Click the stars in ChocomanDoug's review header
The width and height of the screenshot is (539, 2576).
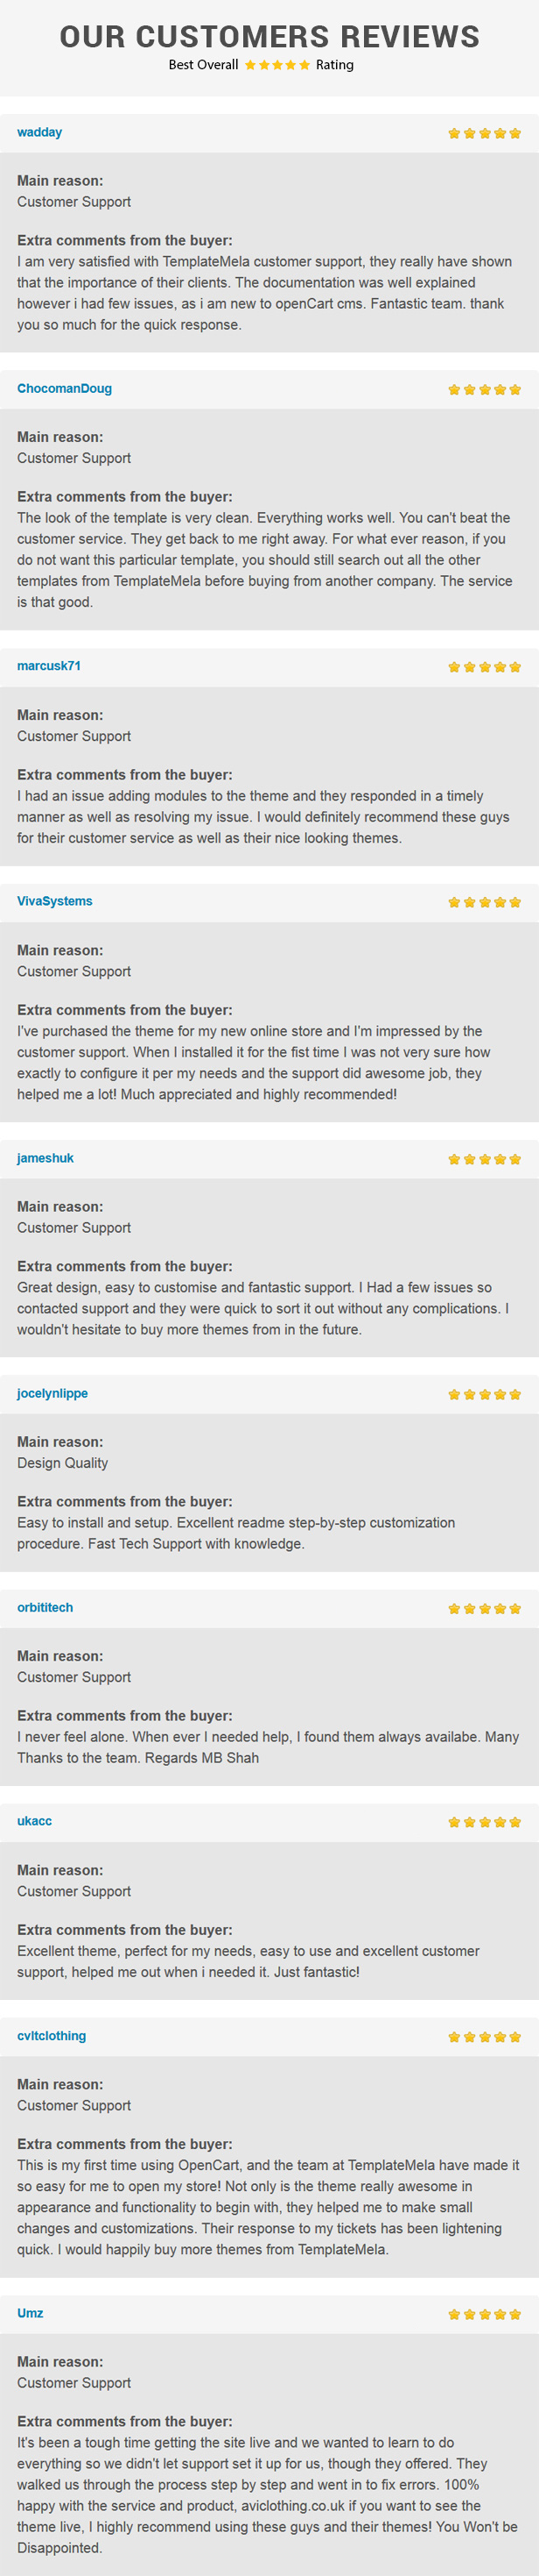(484, 389)
